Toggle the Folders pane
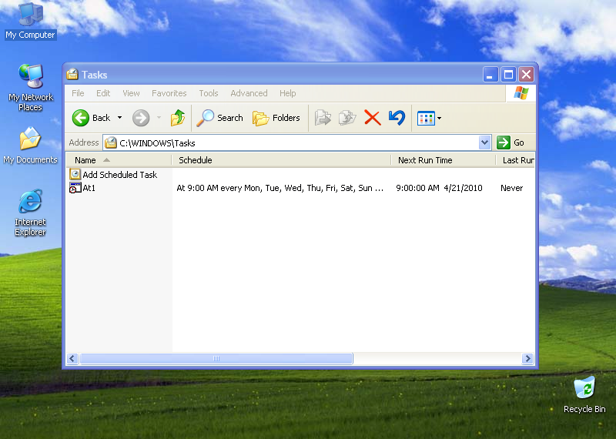 pyautogui.click(x=276, y=118)
